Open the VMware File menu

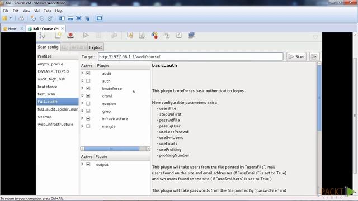[x=6, y=11]
